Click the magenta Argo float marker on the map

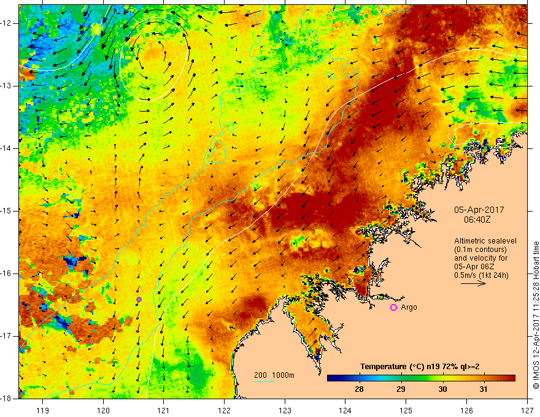tap(139, 299)
